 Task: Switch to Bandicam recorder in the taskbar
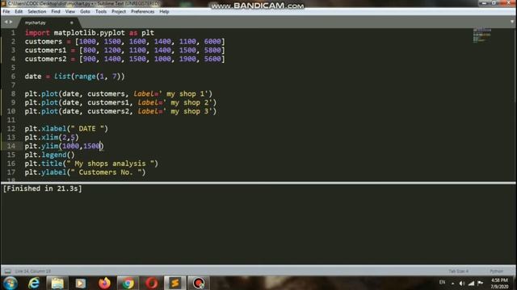click(199, 283)
